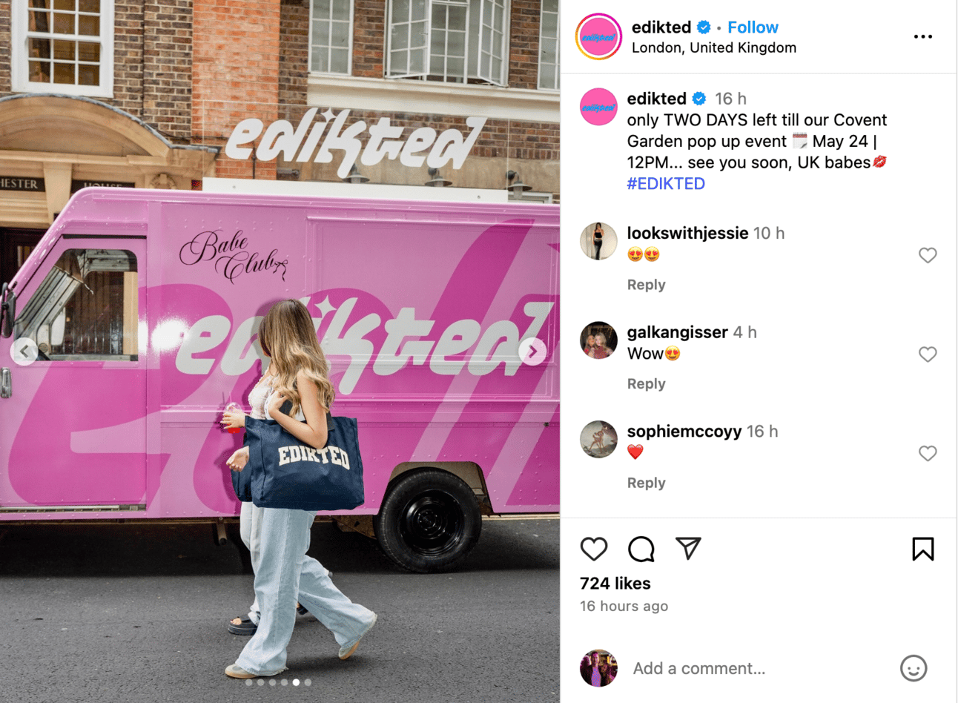This screenshot has height=703, width=958.
Task: Like sophiemccoyy's heart comment
Action: pos(928,453)
